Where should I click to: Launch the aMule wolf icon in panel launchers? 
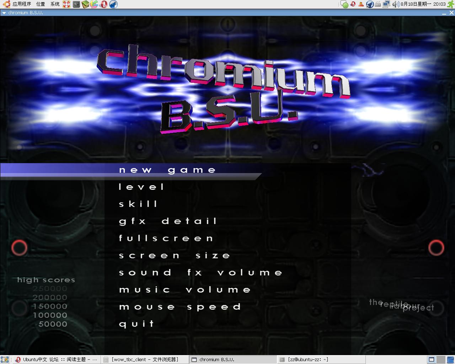coord(113,4)
